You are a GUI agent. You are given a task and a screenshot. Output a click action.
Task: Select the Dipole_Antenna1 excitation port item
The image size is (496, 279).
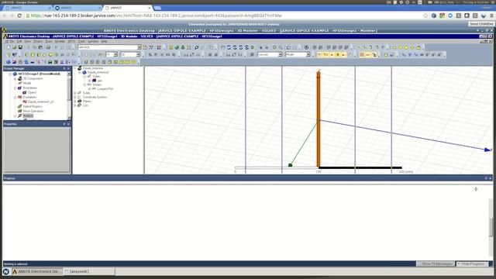(x=41, y=102)
